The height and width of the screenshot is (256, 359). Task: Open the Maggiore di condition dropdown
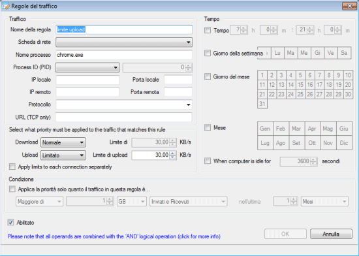click(39, 202)
